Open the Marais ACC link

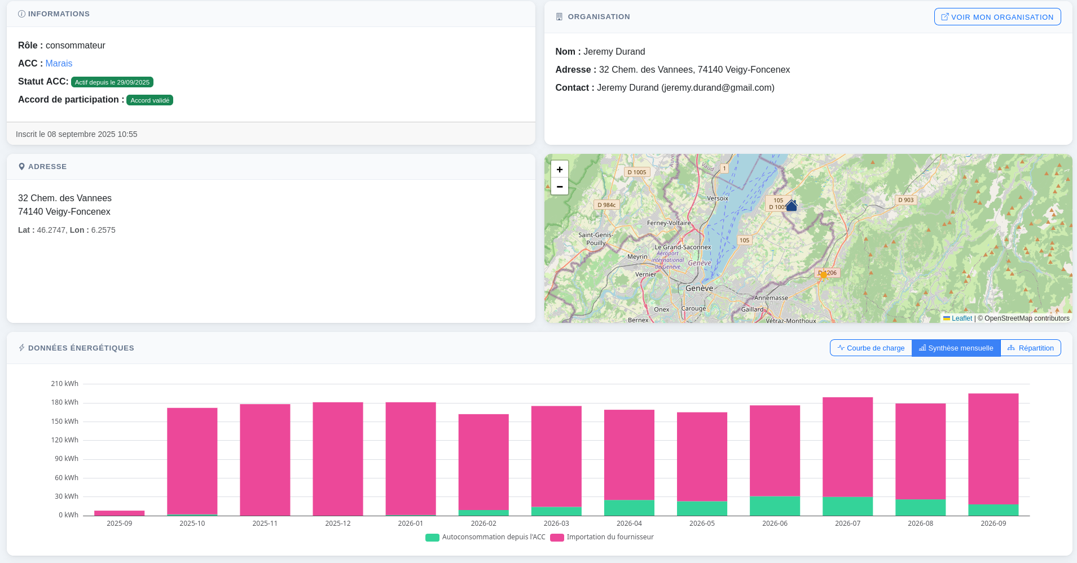[59, 64]
